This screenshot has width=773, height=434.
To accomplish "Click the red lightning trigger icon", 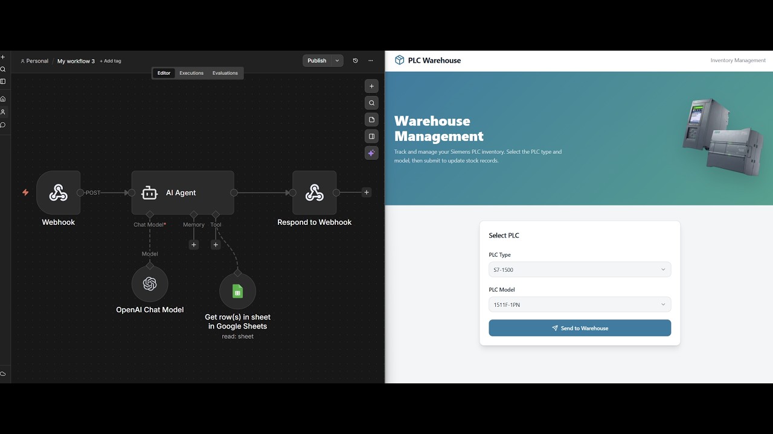I will click(25, 193).
